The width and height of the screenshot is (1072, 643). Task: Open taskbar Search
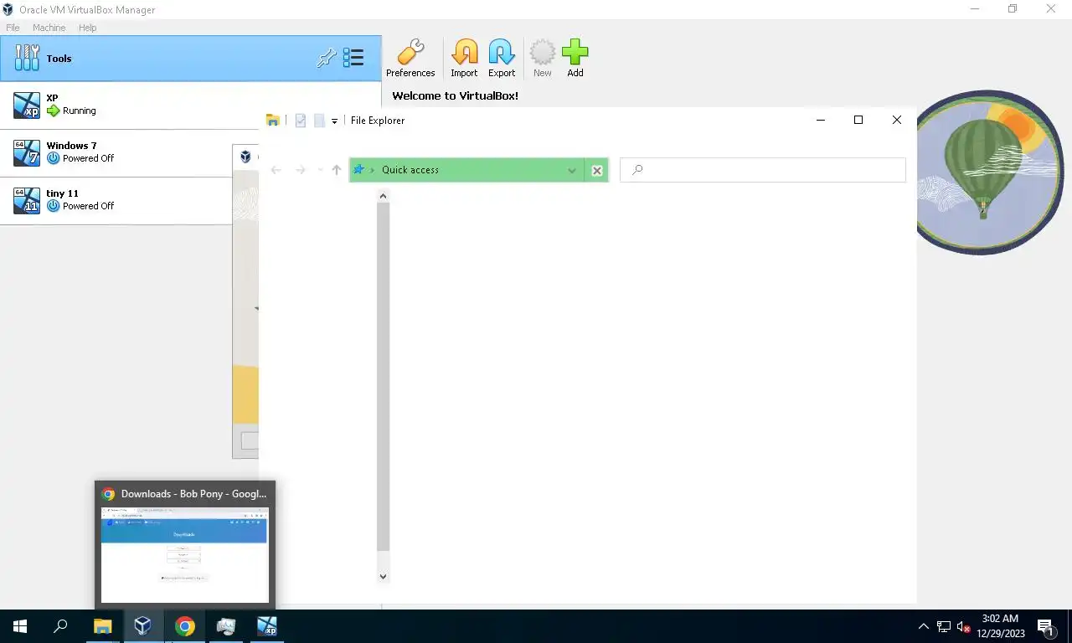[60, 626]
